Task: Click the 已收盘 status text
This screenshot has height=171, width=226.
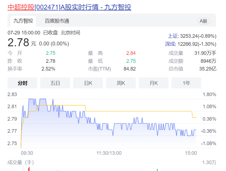Action: 50,33
